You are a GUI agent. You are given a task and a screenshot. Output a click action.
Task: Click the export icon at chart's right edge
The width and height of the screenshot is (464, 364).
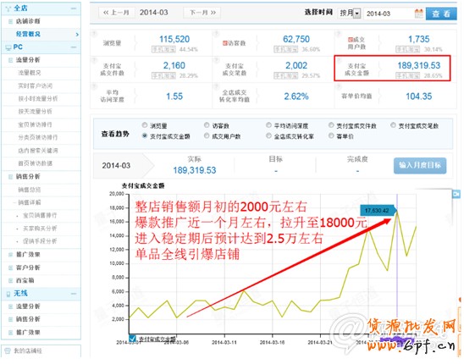tap(456, 194)
